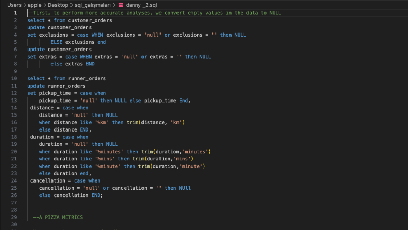The image size is (408, 230).
Task: Place cursor in 'set extras = case WHEN' line
Action: [119, 57]
